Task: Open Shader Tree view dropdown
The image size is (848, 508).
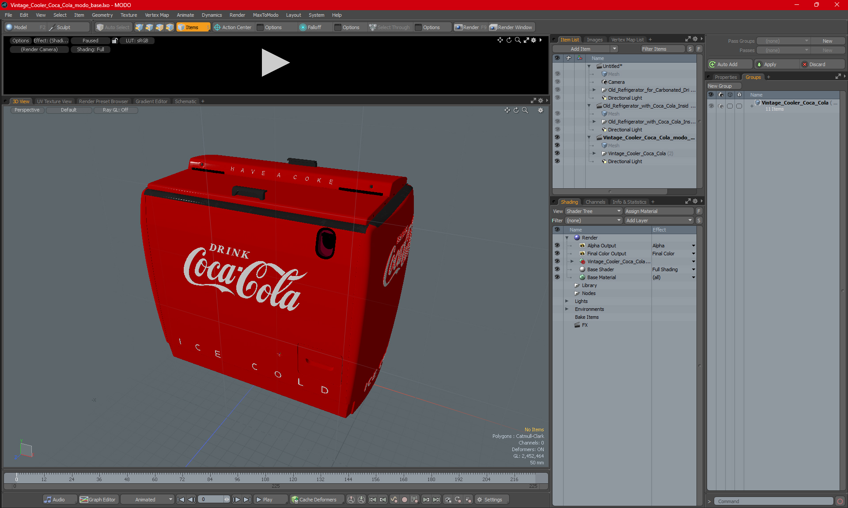Action: tap(593, 211)
